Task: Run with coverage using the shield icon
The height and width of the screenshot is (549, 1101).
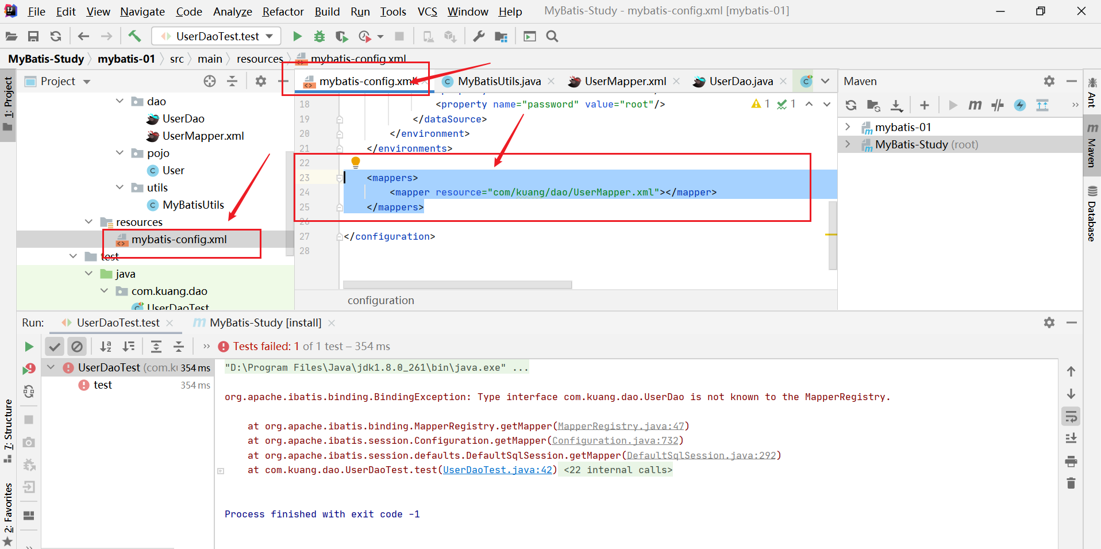Action: click(x=342, y=36)
